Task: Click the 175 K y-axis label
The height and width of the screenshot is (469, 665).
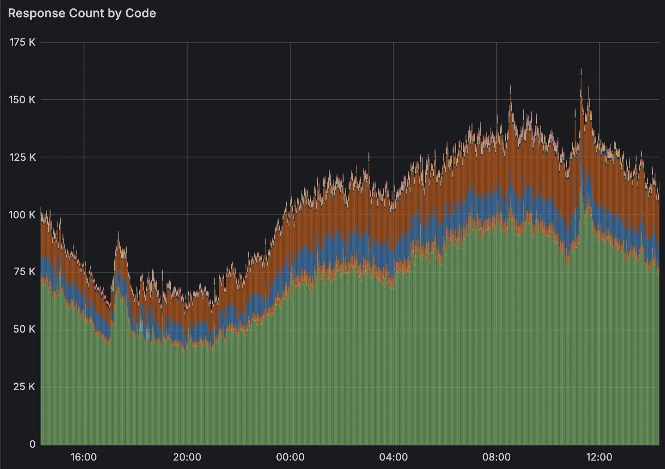Action: [24, 42]
